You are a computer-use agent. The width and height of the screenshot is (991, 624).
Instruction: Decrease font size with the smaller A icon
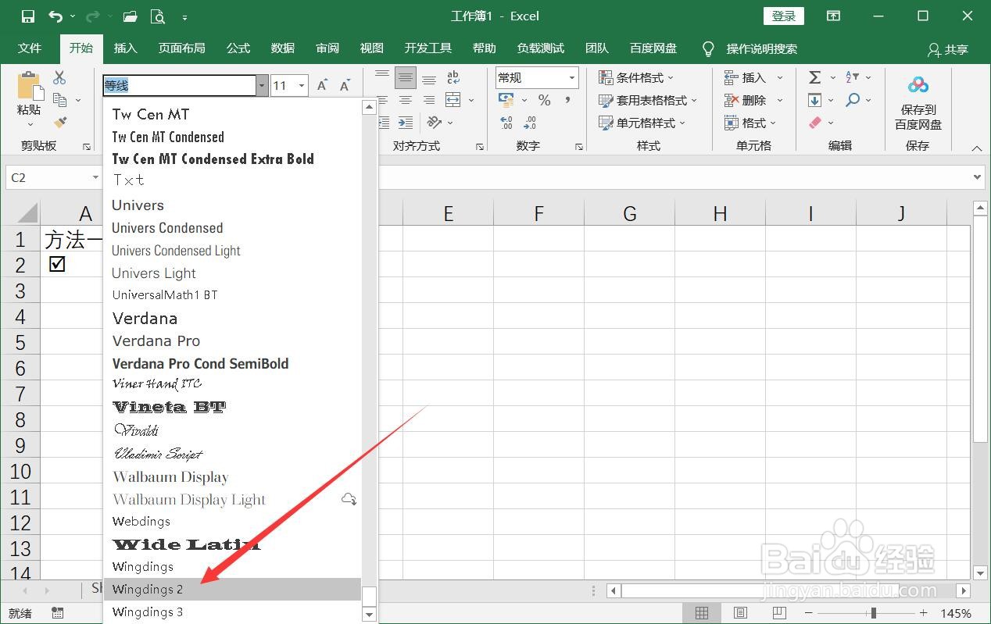(x=345, y=85)
